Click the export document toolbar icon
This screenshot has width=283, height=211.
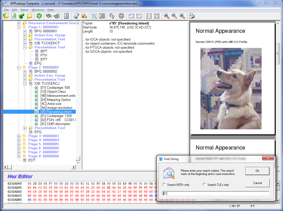pyautogui.click(x=14, y=16)
